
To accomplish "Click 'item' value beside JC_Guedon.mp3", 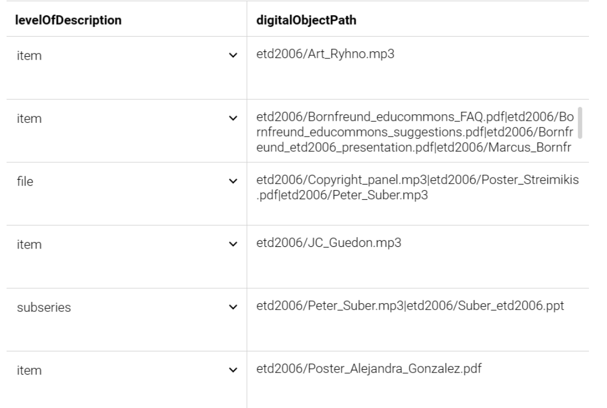I will [29, 245].
